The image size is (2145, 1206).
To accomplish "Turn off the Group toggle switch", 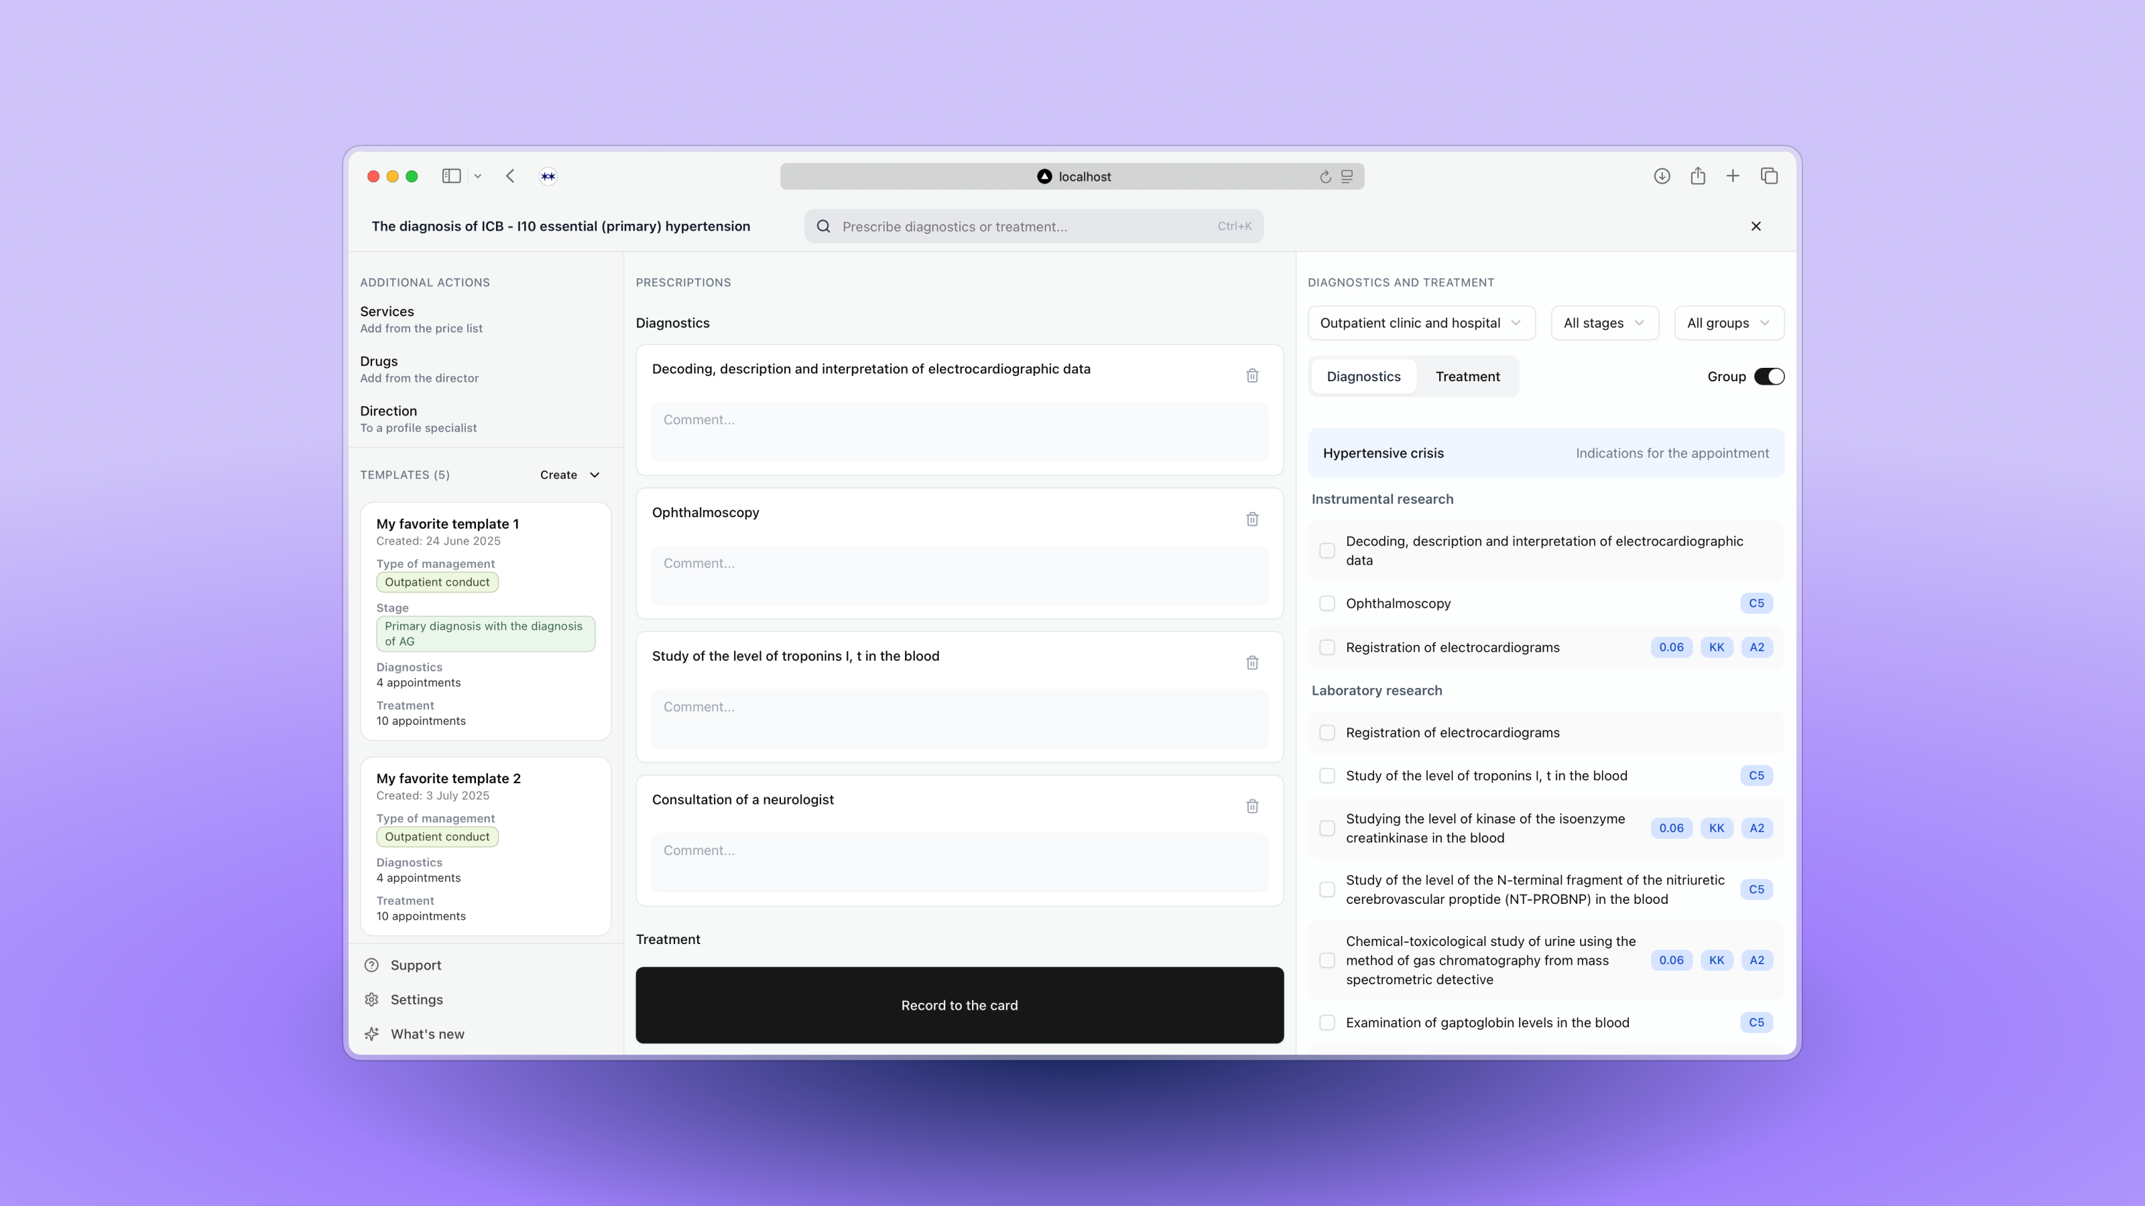I will (x=1769, y=376).
